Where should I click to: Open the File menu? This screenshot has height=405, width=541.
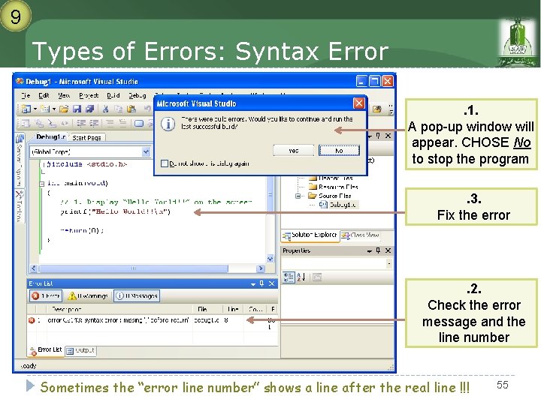coord(26,95)
